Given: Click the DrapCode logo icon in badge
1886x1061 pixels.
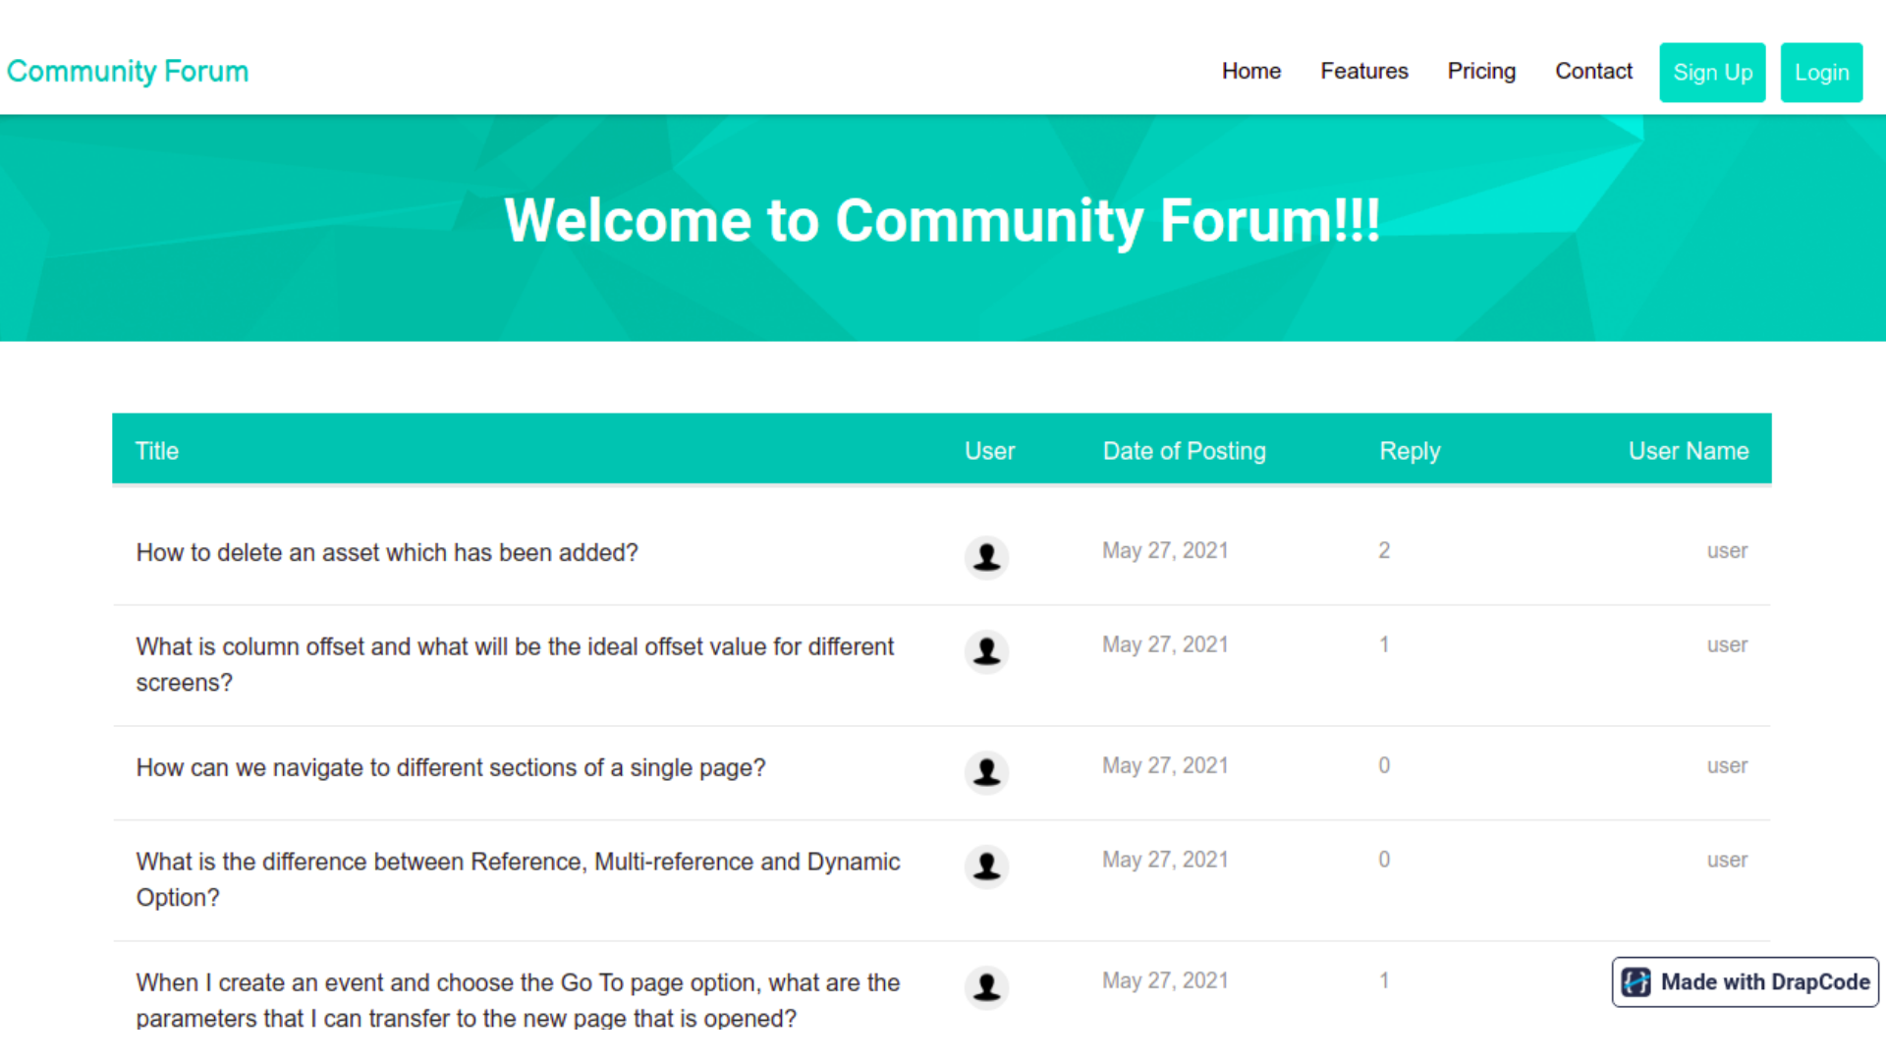Looking at the screenshot, I should coord(1636,982).
